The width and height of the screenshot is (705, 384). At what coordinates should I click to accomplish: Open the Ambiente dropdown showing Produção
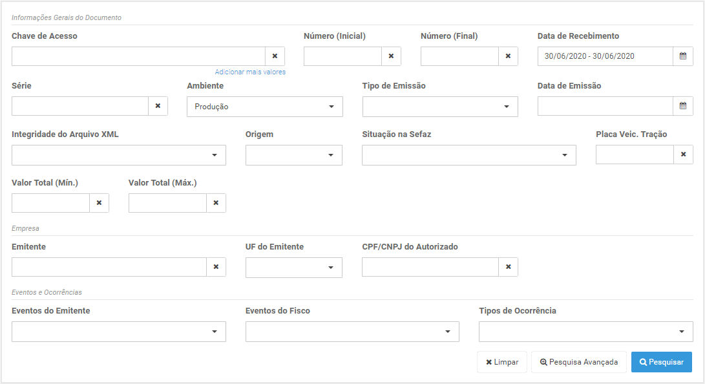[265, 107]
